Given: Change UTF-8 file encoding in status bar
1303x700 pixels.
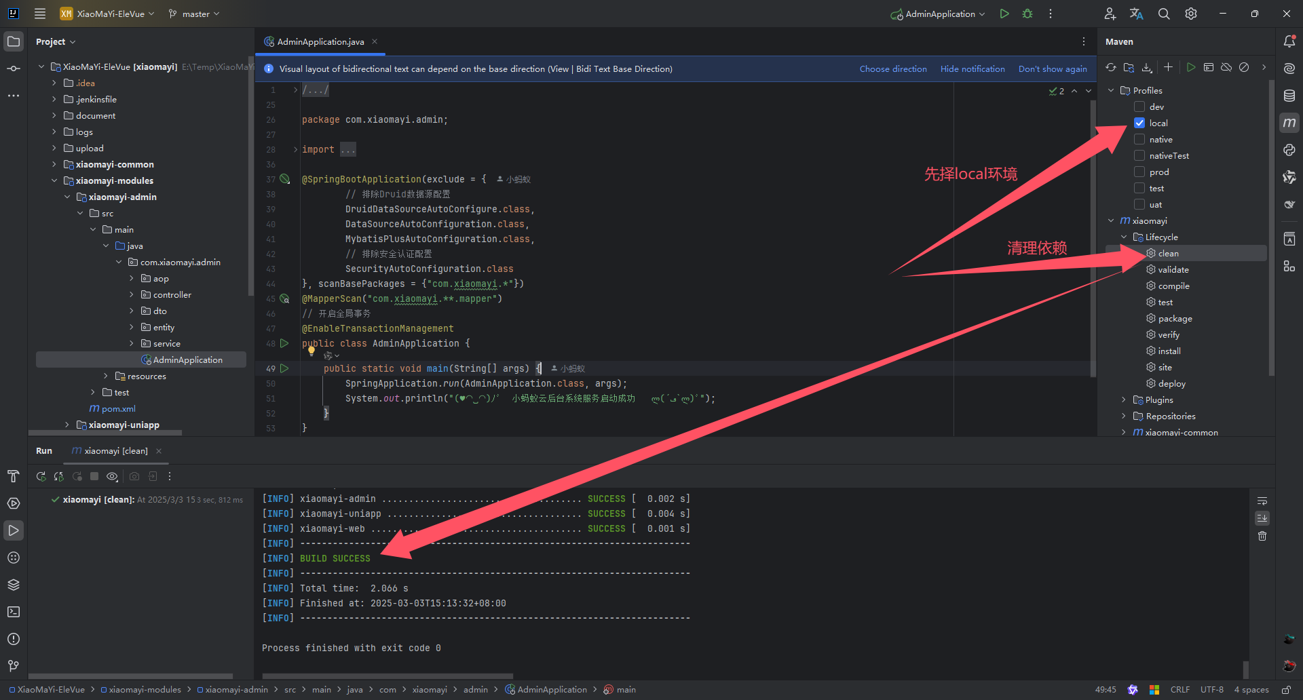Looking at the screenshot, I should pos(1211,689).
